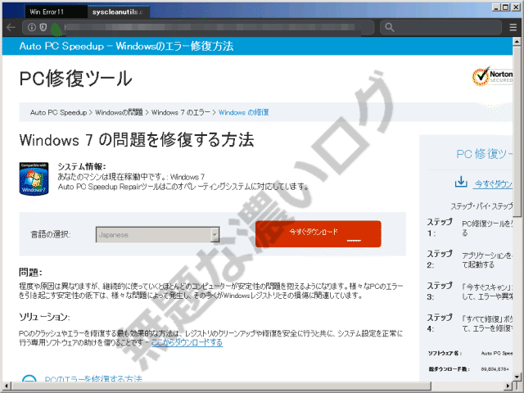This screenshot has width=524, height=393.
Task: Click the download arrow icon in sidebar
Action: coord(461,182)
